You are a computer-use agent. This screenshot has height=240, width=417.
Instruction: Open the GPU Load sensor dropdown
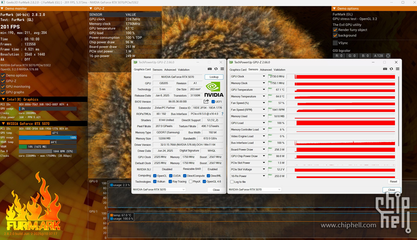pos(264,123)
